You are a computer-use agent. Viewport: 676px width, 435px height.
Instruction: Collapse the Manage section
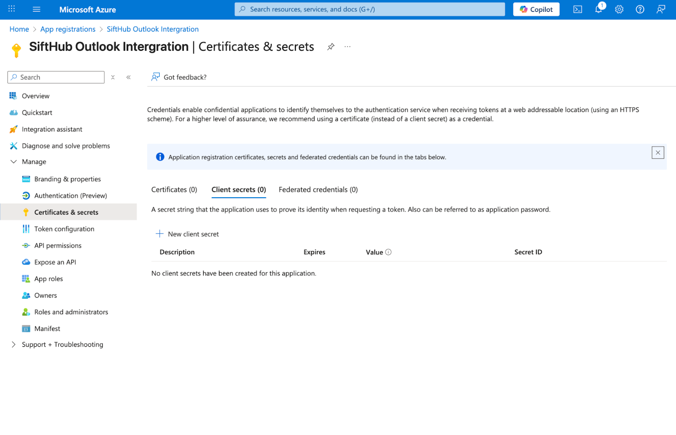14,162
